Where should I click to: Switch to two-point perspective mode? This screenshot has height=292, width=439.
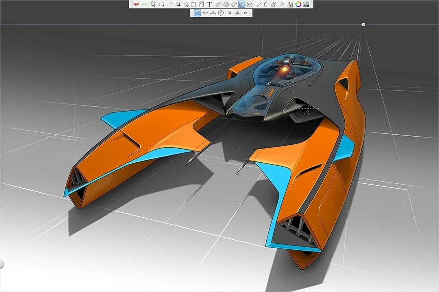(205, 13)
